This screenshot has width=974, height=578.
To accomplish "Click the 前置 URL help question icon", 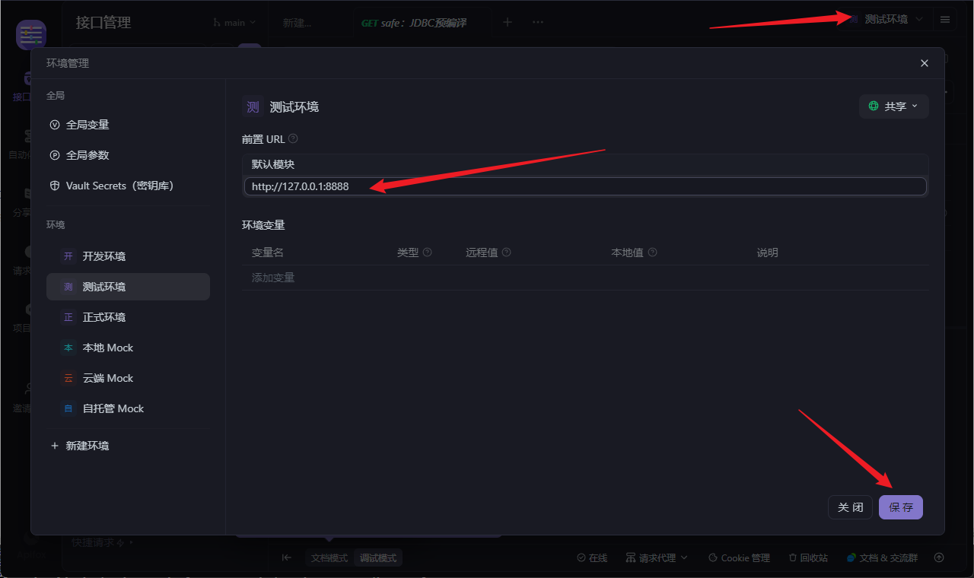I will click(293, 139).
